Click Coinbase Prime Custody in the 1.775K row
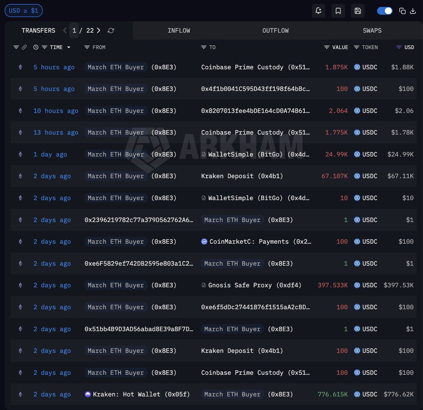Image resolution: width=423 pixels, height=410 pixels. click(256, 132)
